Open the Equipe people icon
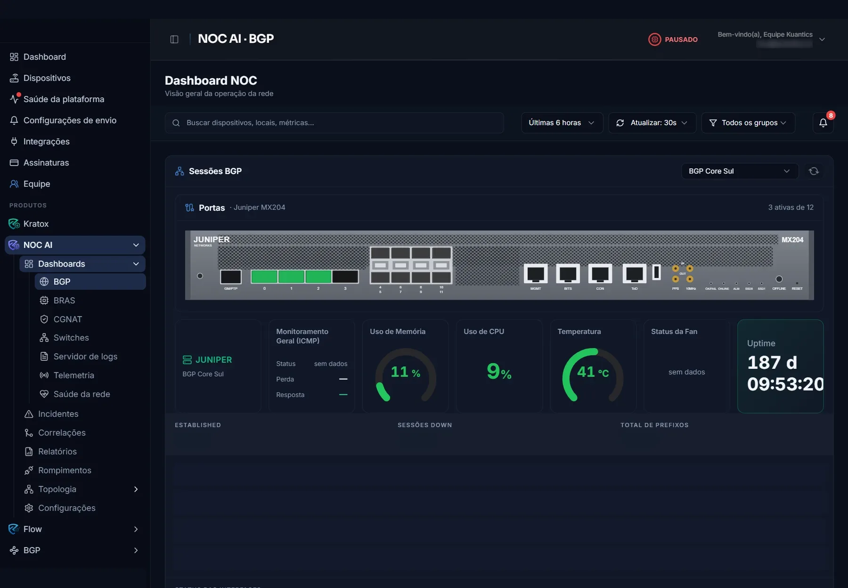The image size is (848, 588). click(x=14, y=184)
